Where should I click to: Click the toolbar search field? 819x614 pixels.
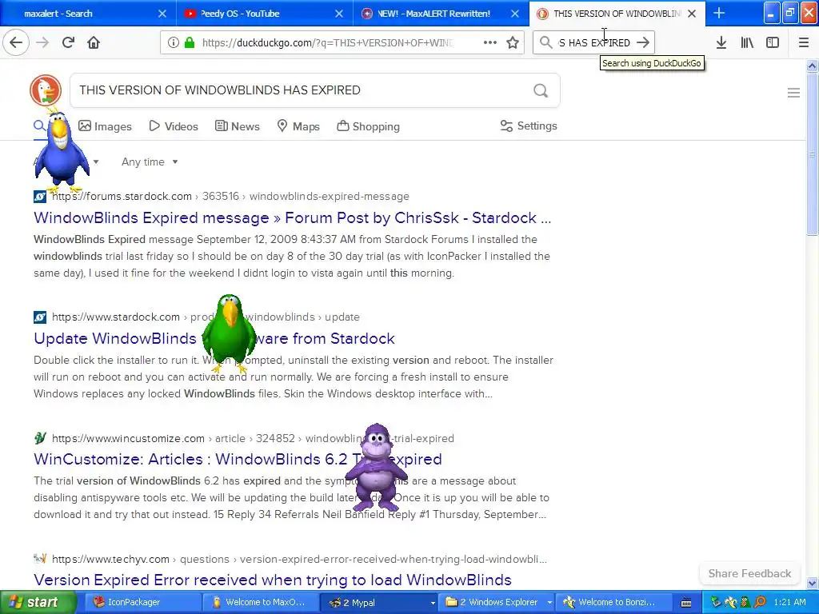pyautogui.click(x=594, y=42)
